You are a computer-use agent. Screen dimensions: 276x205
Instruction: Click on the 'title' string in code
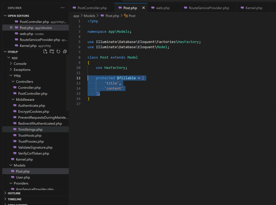(112, 83)
